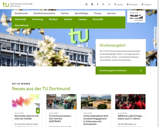Image resolution: width=159 pixels, height=127 pixels.
Task: Open the Beschäftigte menu item
Action: 82,13
